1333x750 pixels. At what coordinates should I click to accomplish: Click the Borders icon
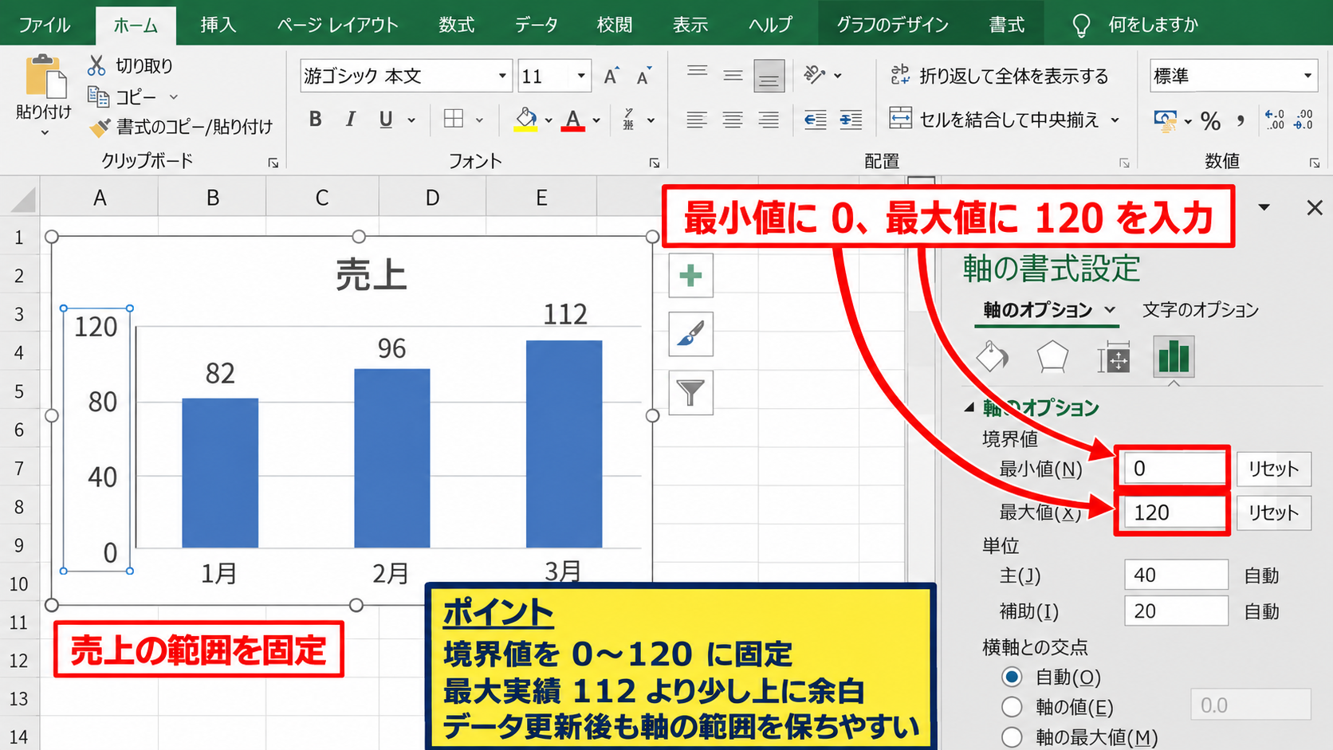454,120
